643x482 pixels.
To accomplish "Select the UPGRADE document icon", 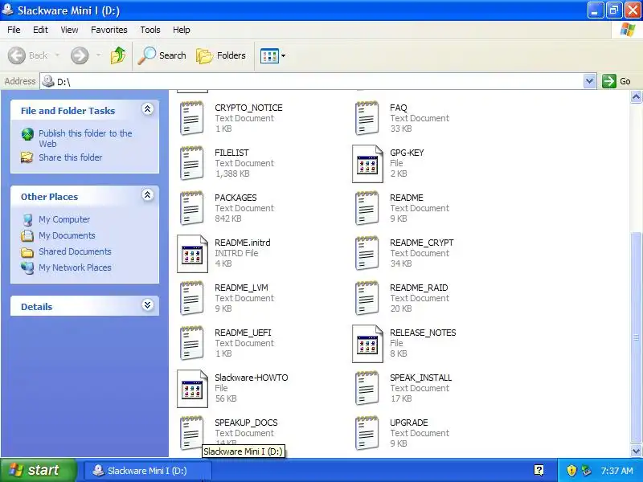I will pos(367,433).
